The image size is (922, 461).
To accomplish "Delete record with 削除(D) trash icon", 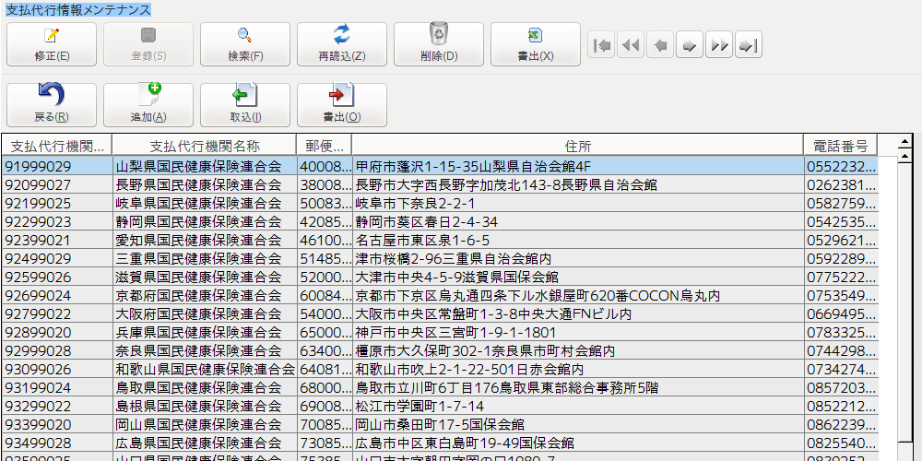I will [439, 44].
